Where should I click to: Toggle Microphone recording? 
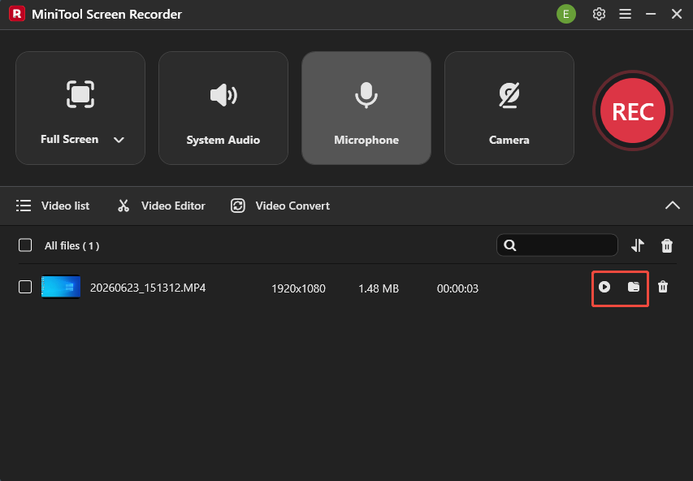(366, 108)
